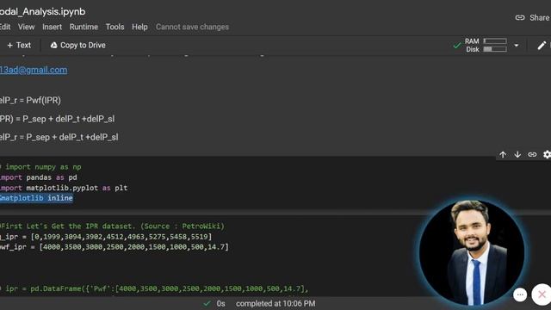This screenshot has height=310, width=551.
Task: Close the webcam overlay with X
Action: (x=542, y=294)
